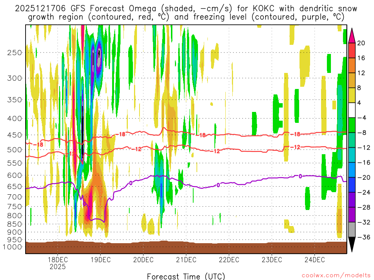Image resolution: width=374 pixels, height=280 pixels.
Task: Click the 21DEC time axis label
Action: tap(186, 260)
